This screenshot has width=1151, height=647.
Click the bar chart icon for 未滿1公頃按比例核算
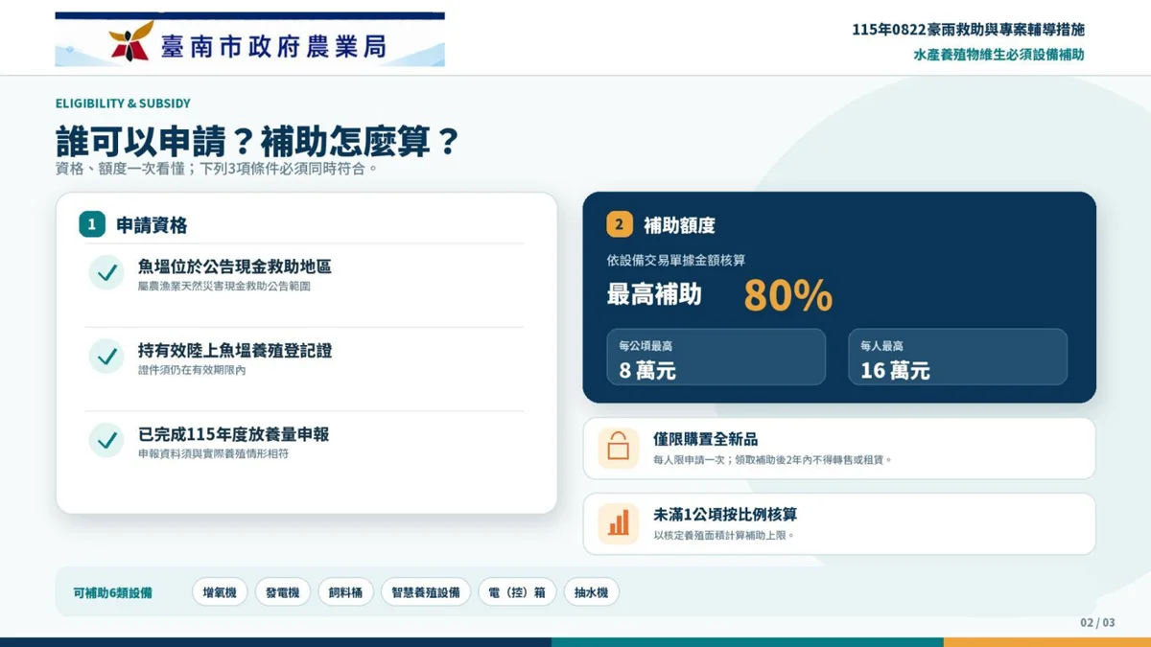tap(618, 523)
